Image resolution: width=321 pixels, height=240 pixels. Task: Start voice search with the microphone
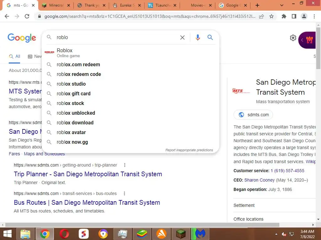(197, 37)
